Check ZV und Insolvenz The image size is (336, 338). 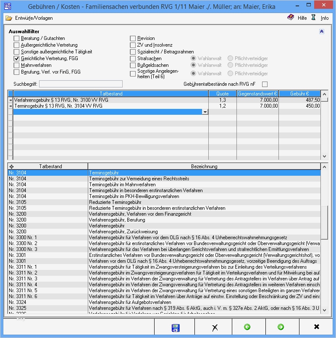[x=133, y=45]
